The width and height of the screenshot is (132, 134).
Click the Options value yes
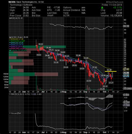pyautogui.click(x=83, y=8)
